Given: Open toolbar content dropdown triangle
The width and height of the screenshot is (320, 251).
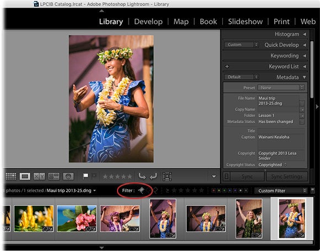Looking at the screenshot, I should coord(214,176).
